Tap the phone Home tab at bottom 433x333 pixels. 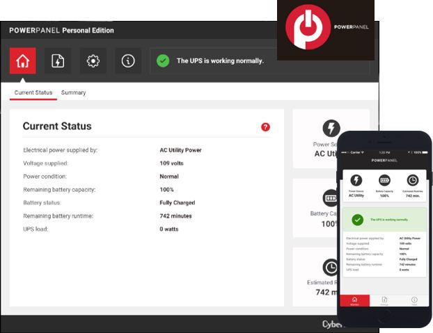coord(355,301)
